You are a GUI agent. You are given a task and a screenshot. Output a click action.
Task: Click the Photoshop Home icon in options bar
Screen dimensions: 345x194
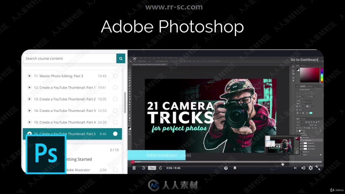click(130, 61)
